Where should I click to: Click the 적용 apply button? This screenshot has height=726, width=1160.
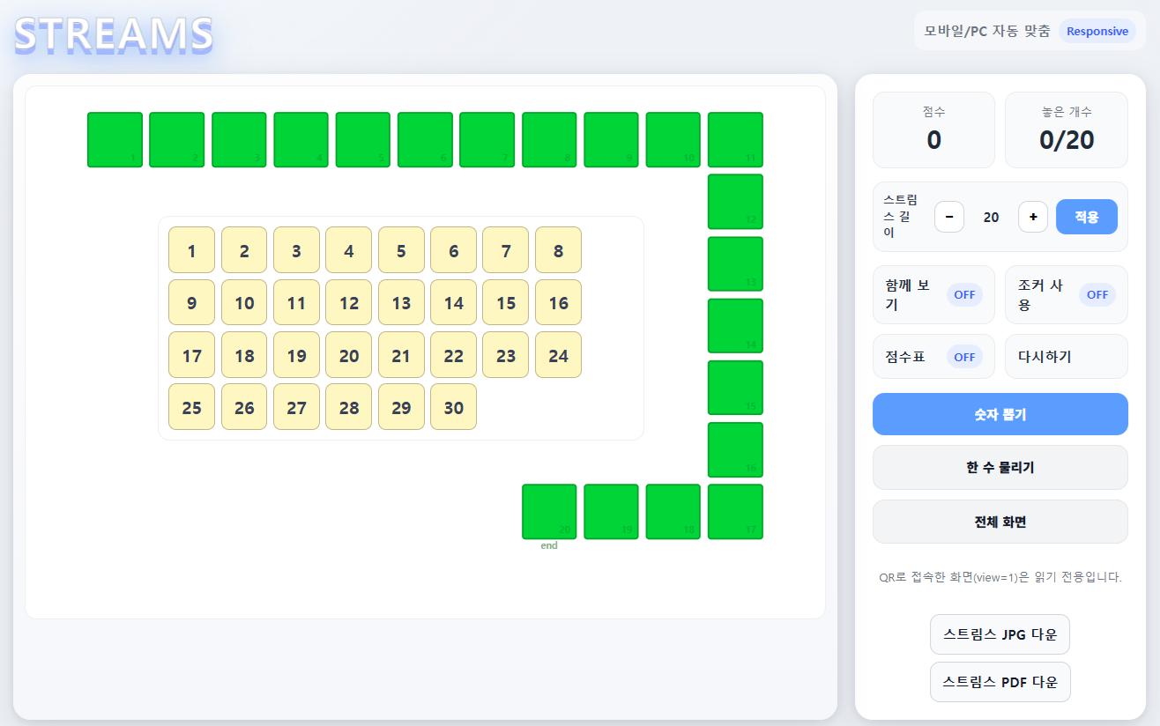coord(1087,217)
